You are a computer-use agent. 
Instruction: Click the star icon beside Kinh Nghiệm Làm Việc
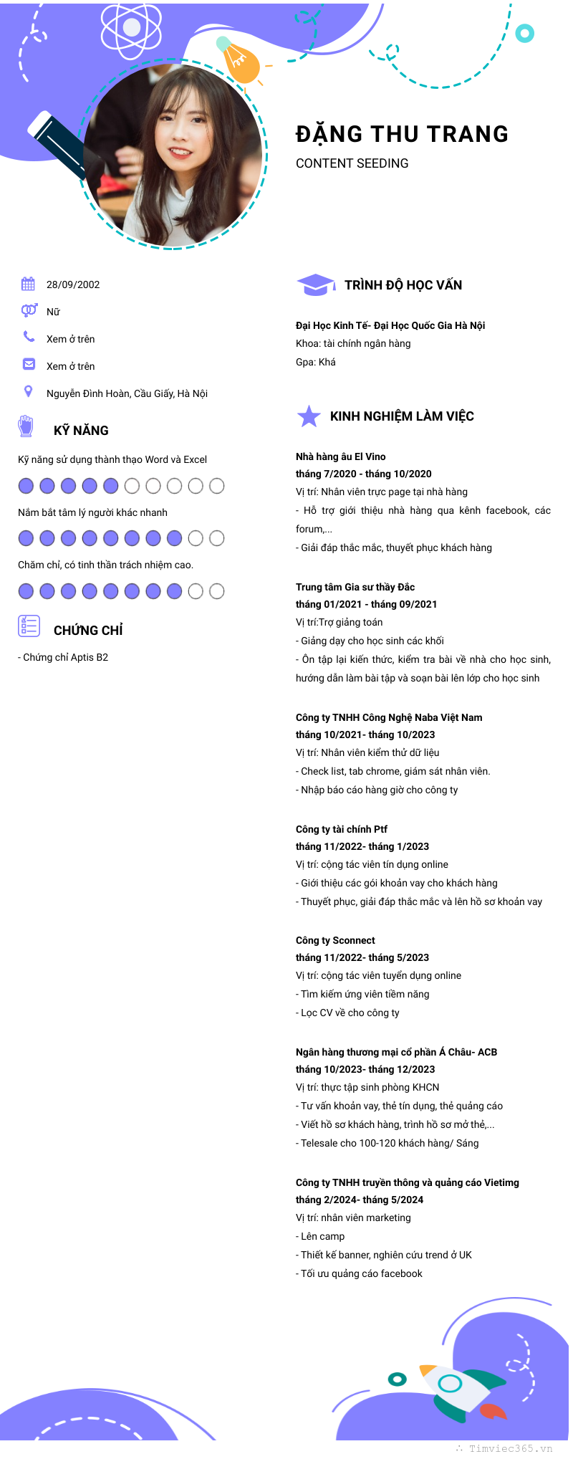click(x=309, y=416)
